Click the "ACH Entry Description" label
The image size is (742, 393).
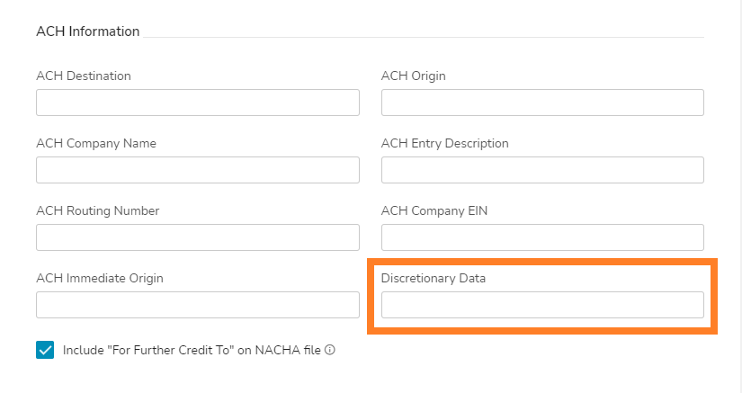click(444, 143)
